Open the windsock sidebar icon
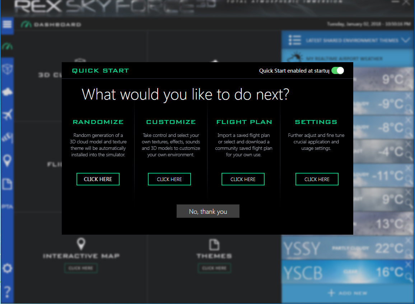Screen dimensions: 415x304 pos(7,138)
